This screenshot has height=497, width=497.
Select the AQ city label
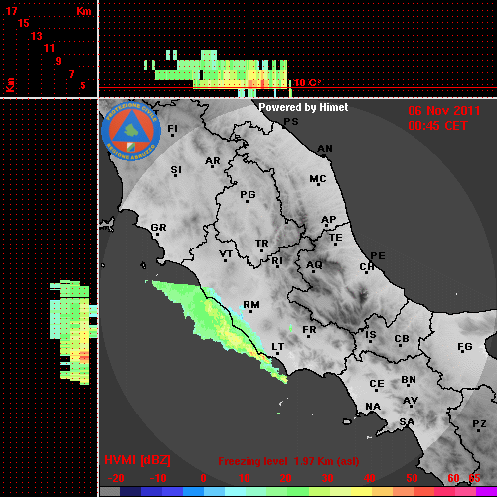[314, 265]
